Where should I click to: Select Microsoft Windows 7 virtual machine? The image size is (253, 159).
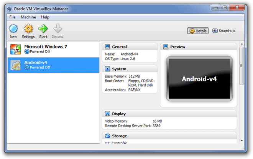[53, 49]
